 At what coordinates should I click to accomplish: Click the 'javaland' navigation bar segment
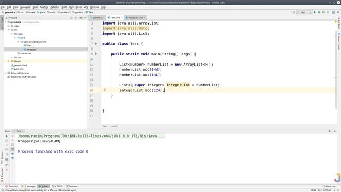pyautogui.click(x=63, y=12)
